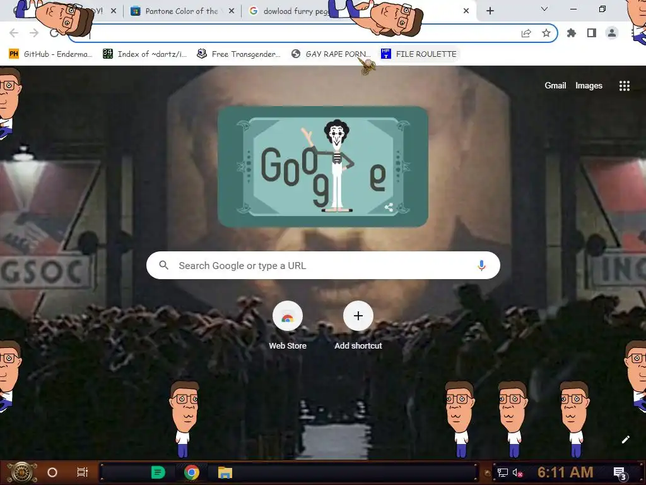Screen dimensions: 646x485
Task: Click the share this page icon
Action: (526, 33)
